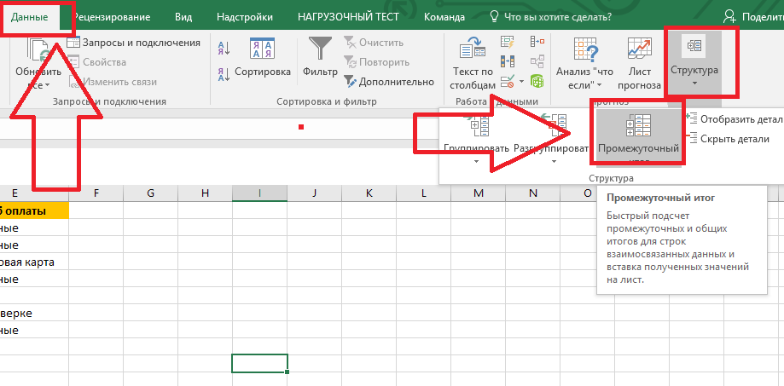Switch to the Вид tab
The image size is (784, 386).
click(x=183, y=17)
